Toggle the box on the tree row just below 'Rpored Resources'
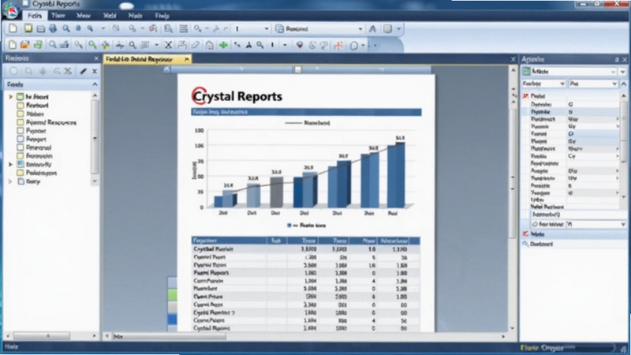Screen dimensions: 631x355 [21, 131]
